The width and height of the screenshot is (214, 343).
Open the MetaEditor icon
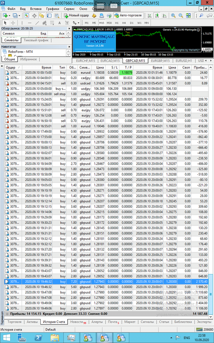94,16
